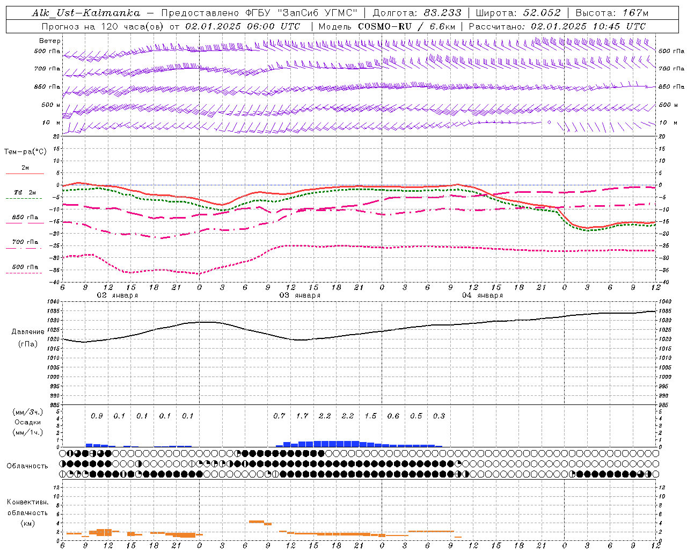Click the 985 value on the left pressure axis
This screenshot has height=550, width=687.
click(56, 405)
